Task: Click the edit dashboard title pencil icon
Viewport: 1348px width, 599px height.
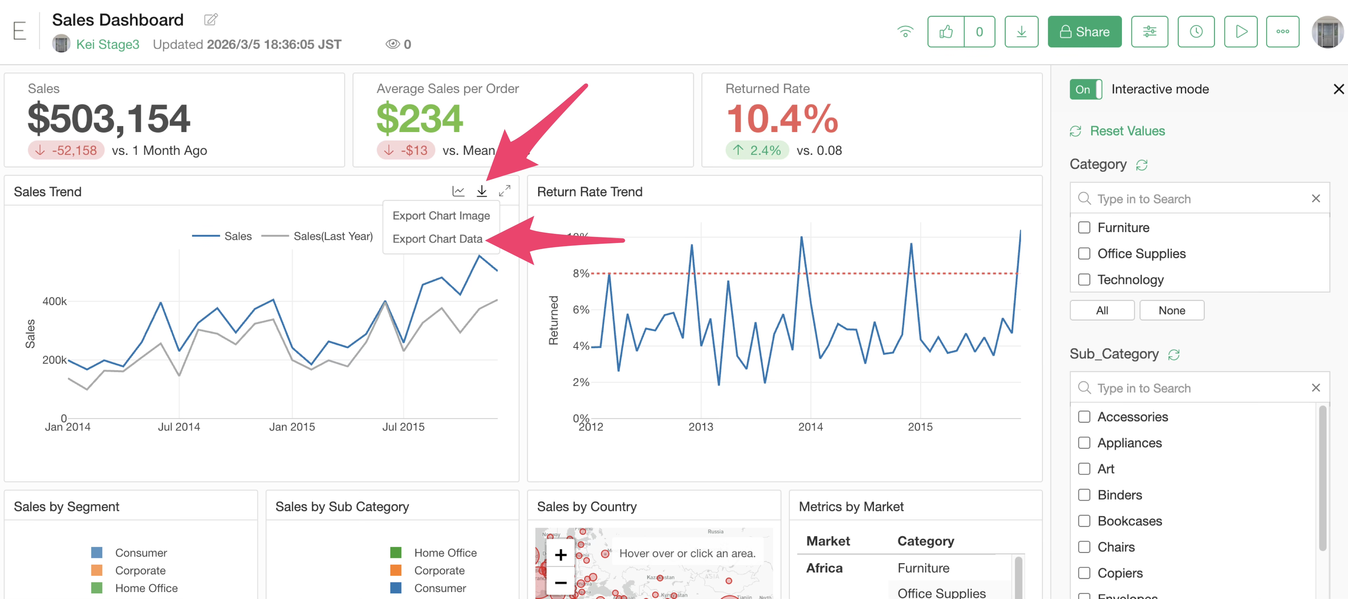Action: click(x=210, y=20)
